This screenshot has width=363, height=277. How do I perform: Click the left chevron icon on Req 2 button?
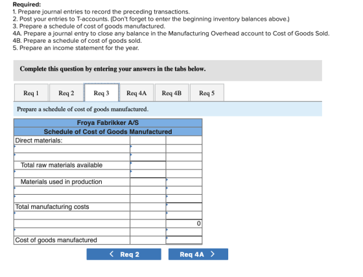111,254
